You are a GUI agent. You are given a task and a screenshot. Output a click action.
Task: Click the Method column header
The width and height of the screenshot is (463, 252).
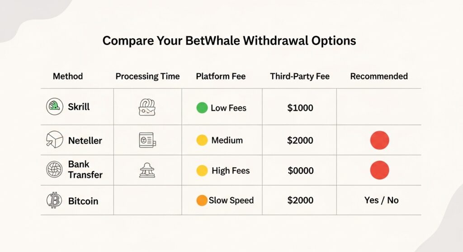[x=68, y=76]
